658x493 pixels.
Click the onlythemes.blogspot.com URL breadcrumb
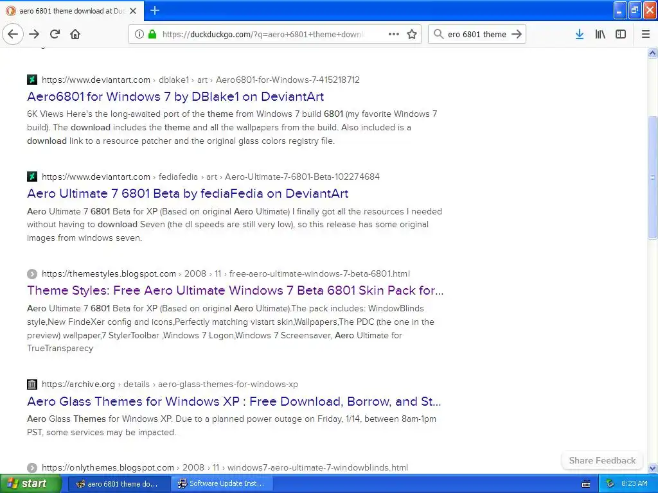(x=224, y=467)
